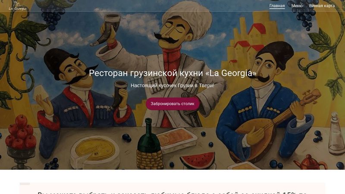
Task: Click the Забронировать столик button
Action: (x=172, y=103)
